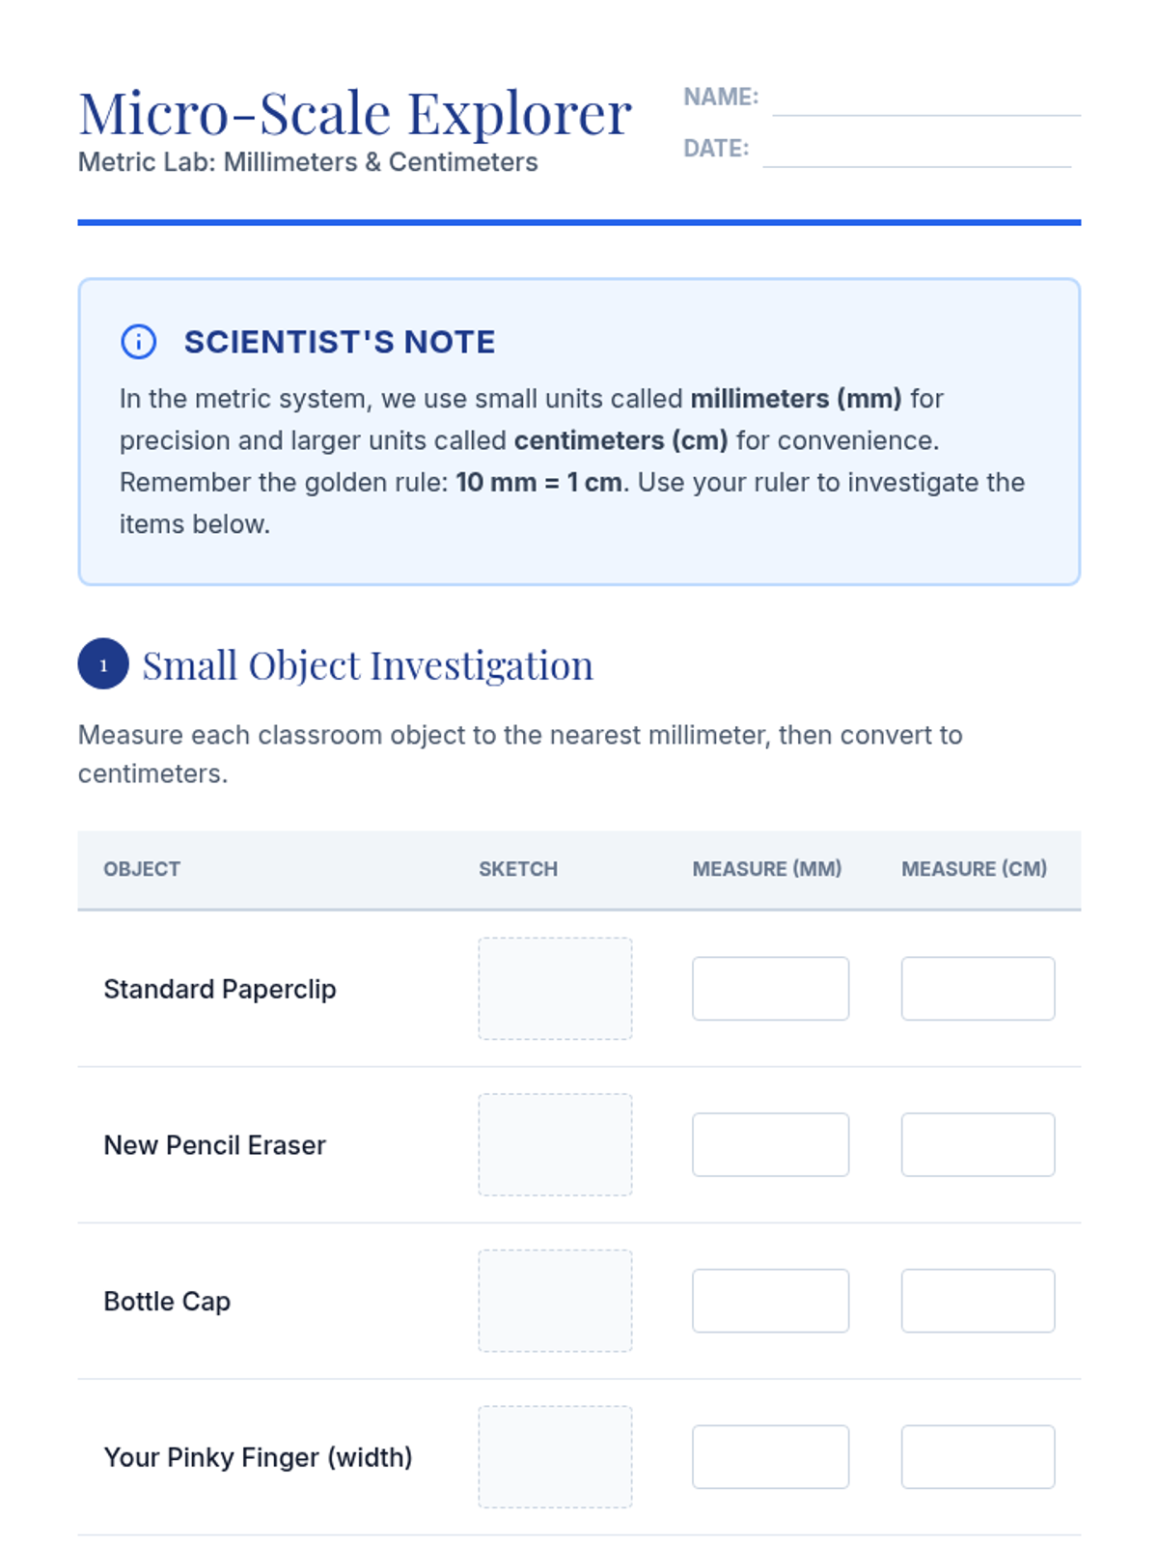Image resolution: width=1158 pixels, height=1545 pixels.
Task: Select the New Pencil Eraser sketch box
Action: click(555, 1145)
